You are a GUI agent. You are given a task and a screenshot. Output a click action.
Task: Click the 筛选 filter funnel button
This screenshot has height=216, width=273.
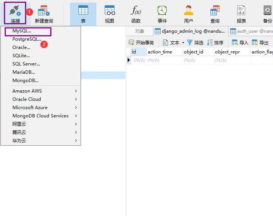point(195,43)
